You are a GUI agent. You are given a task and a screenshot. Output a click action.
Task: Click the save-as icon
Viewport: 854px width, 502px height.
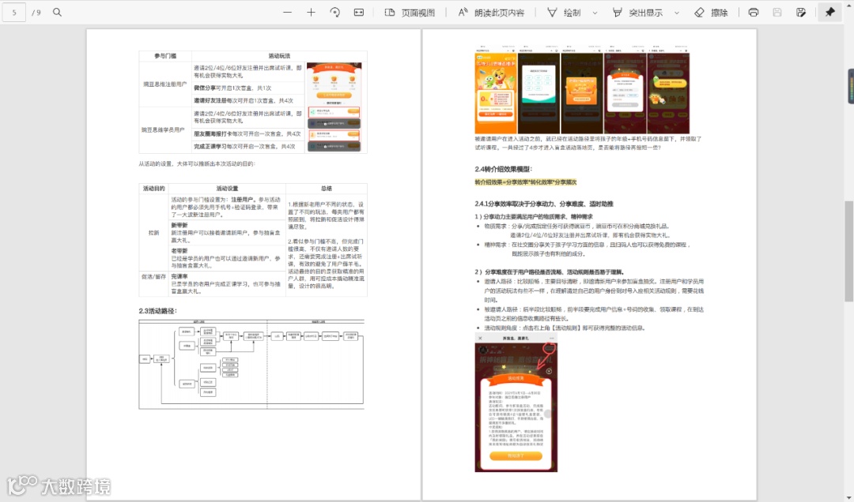[x=800, y=12]
